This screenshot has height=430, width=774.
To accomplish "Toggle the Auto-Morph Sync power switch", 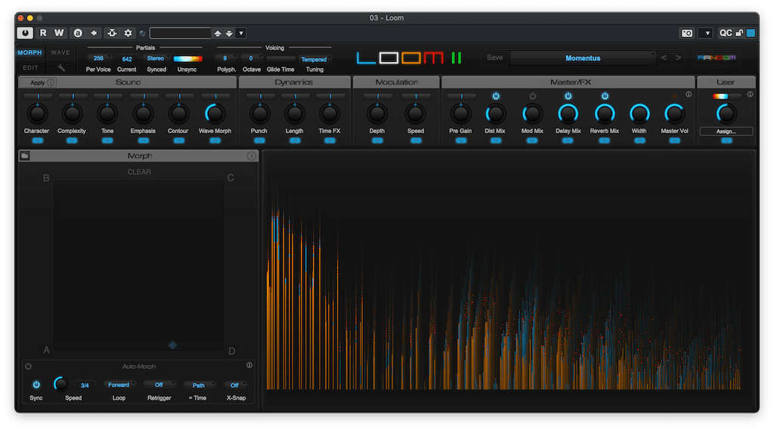I will click(x=36, y=385).
